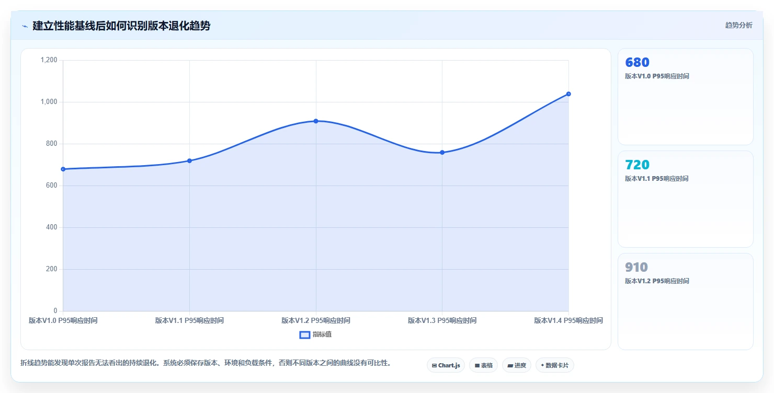The width and height of the screenshot is (774, 393).
Task: Click the Chart.js tag pill
Action: (446, 365)
